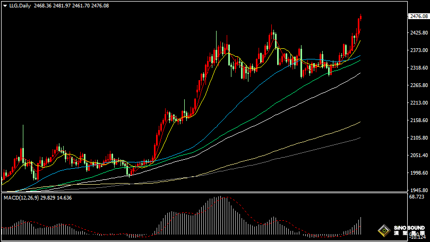Click the right end of the blue moving average
The height and width of the screenshot is (242, 430).
pos(360,55)
